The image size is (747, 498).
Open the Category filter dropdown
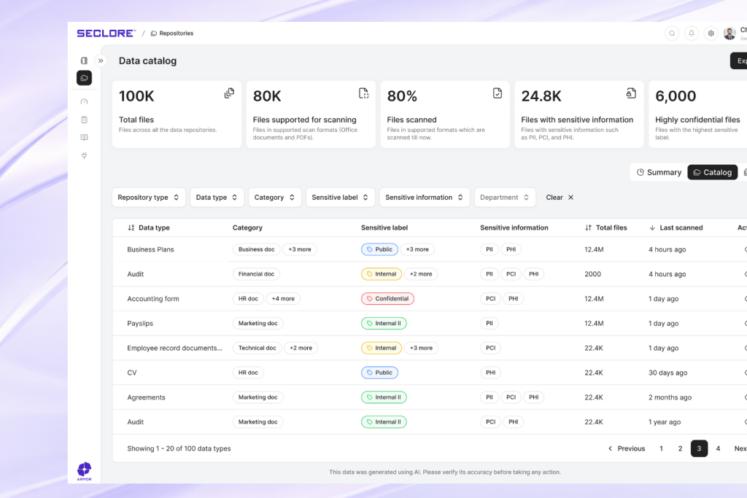(x=275, y=198)
